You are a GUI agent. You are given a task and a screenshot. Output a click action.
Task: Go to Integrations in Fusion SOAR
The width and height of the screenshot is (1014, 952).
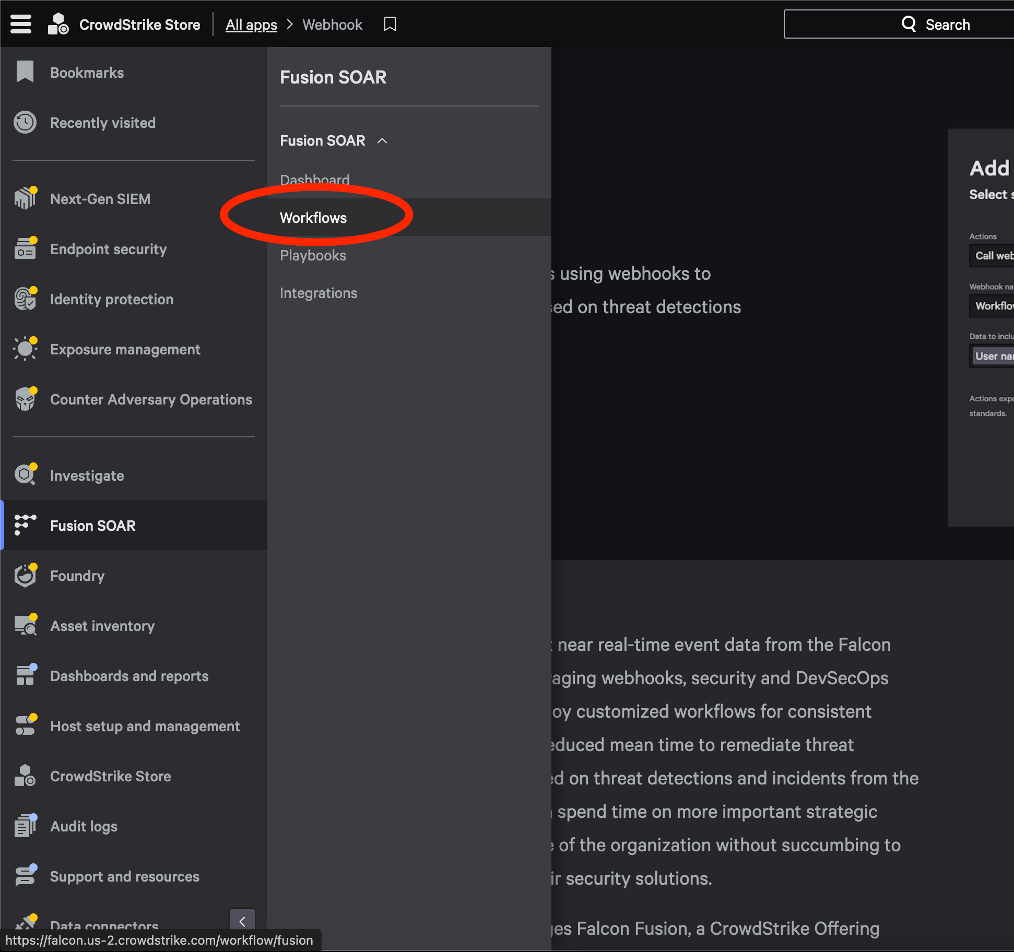click(319, 293)
